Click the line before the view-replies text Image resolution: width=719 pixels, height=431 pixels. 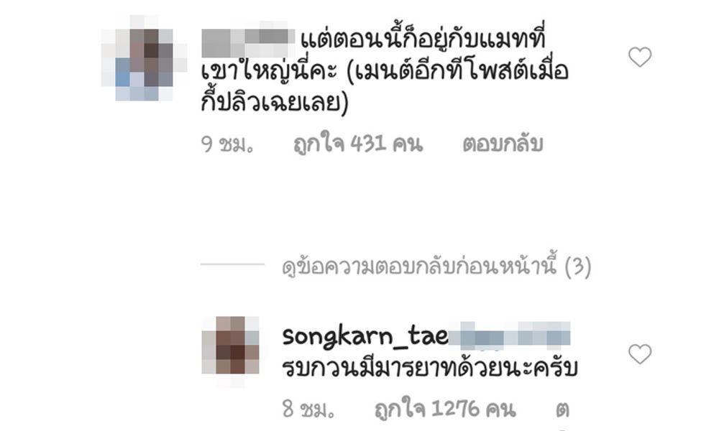point(232,264)
